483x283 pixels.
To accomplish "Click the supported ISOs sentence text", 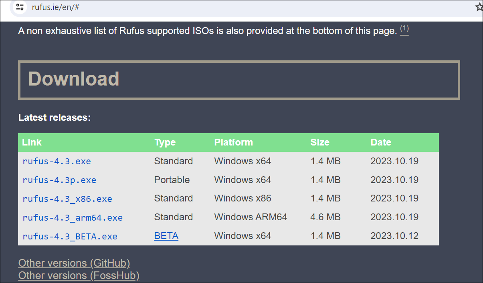I will [207, 31].
